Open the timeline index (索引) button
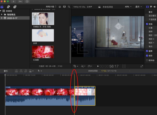Viewport: 157px width, 115px height. 6,71
